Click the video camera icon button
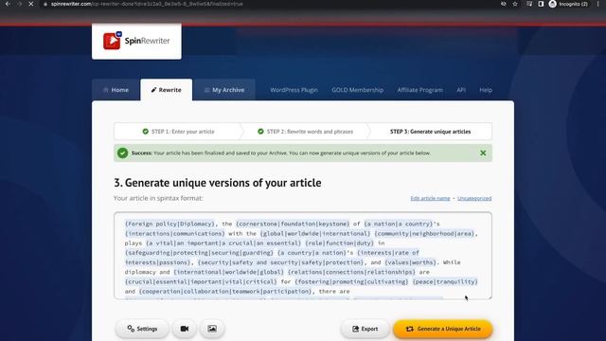 [x=185, y=329]
